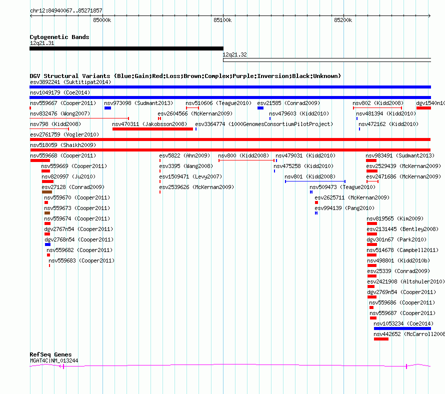Select the esv2529439 (McKernan2009) label
The image size is (445, 394).
pos(403,166)
